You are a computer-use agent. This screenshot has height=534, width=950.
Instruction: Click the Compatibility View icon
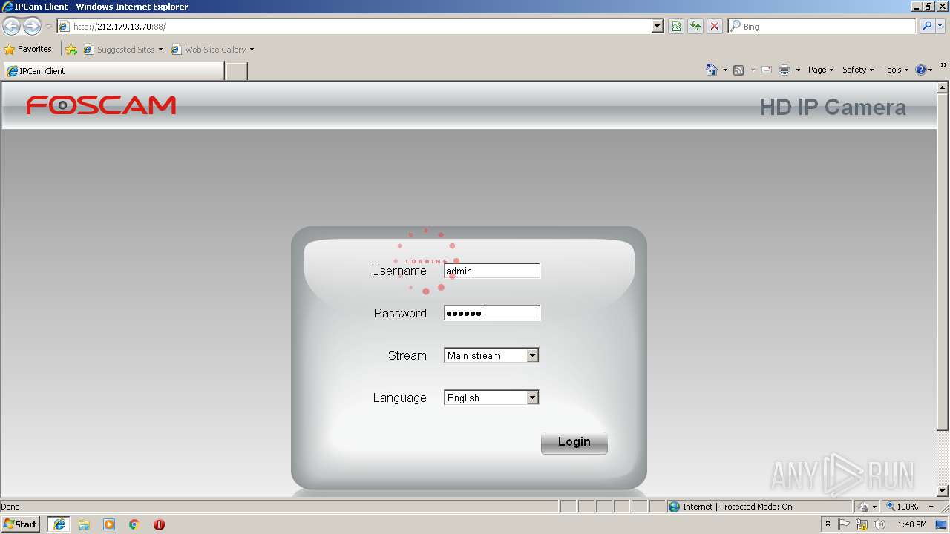tap(676, 27)
